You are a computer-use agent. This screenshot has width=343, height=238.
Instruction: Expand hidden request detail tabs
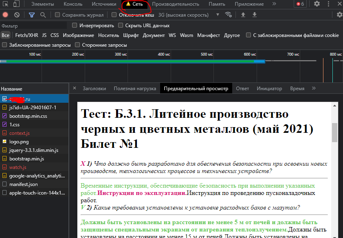click(313, 88)
